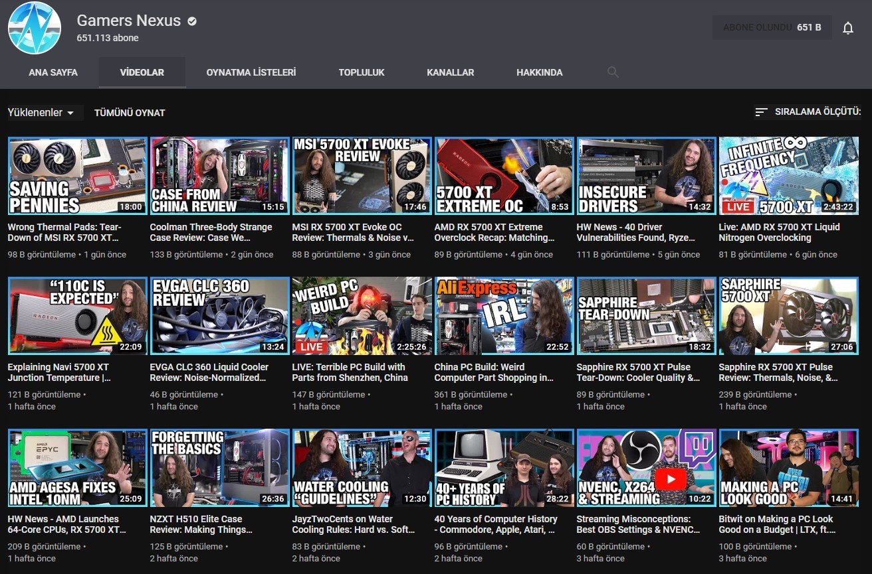Open Sapphire RX 5700 XT Pulse Review title
The image size is (872, 574).
click(x=778, y=372)
